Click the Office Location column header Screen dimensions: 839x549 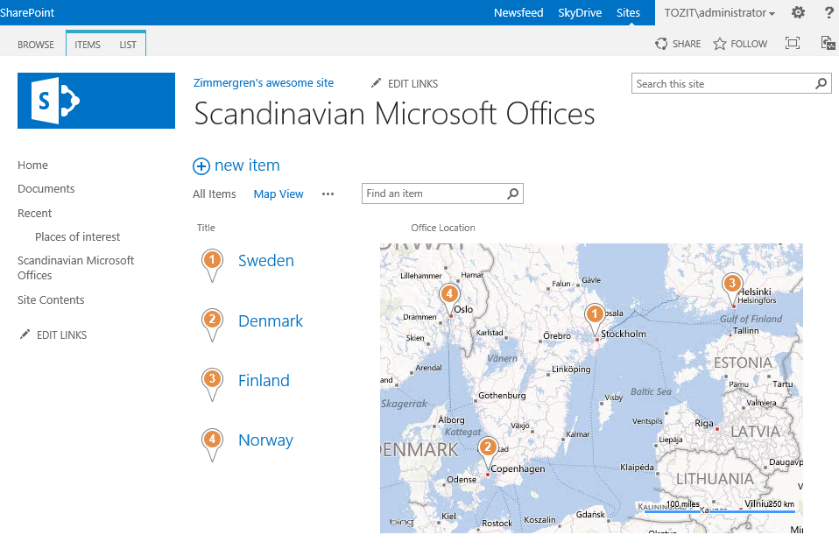(443, 228)
